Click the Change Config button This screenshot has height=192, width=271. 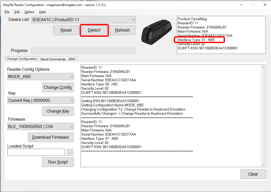pos(58,88)
